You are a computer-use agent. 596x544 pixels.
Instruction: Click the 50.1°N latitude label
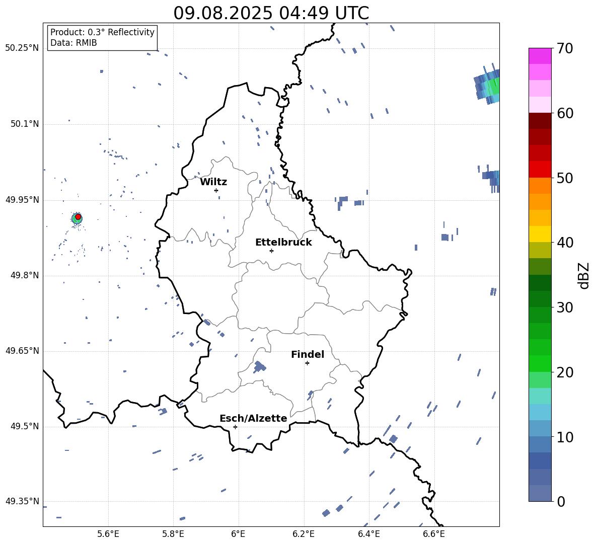(25, 124)
